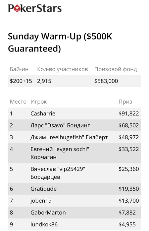Select Вячеслав "vip25429" Бордарцев row
The height and width of the screenshot is (231, 149).
pyautogui.click(x=74, y=173)
